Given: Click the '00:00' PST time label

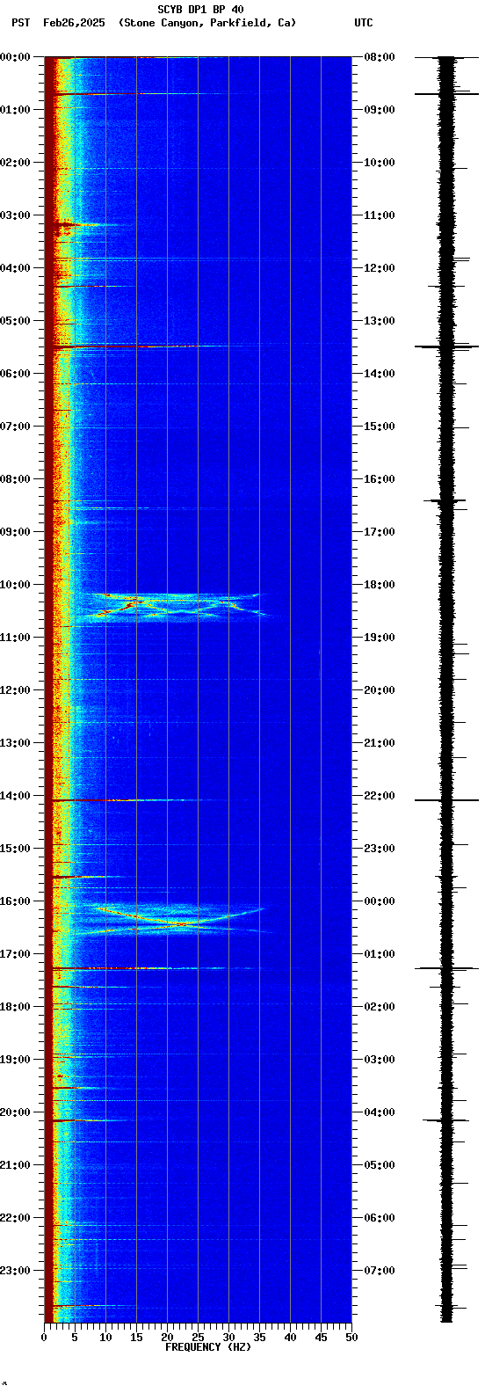Looking at the screenshot, I should click(16, 57).
